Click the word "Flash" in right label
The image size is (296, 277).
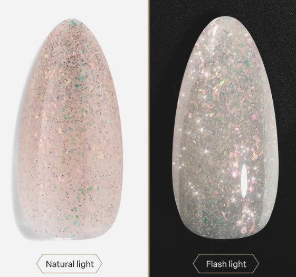[215, 264]
